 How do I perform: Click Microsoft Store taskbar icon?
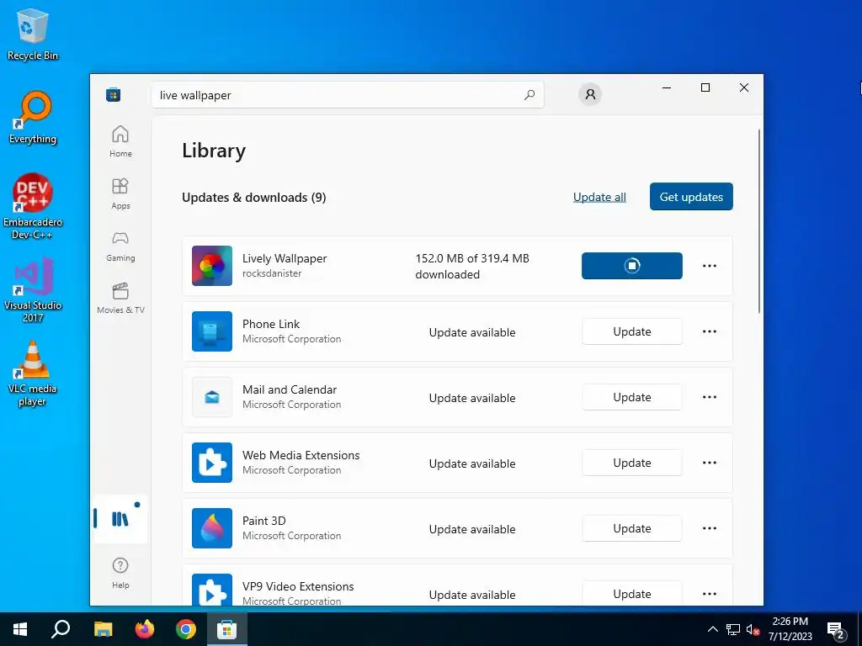[226, 629]
